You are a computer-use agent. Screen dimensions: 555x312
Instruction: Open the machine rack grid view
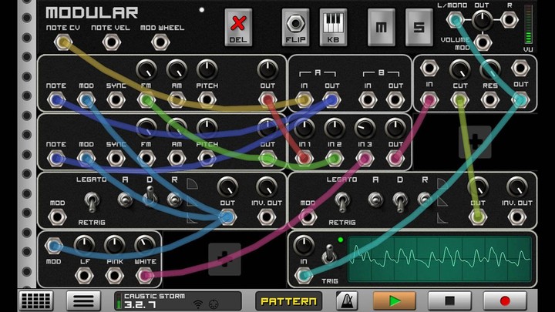[x=35, y=301]
